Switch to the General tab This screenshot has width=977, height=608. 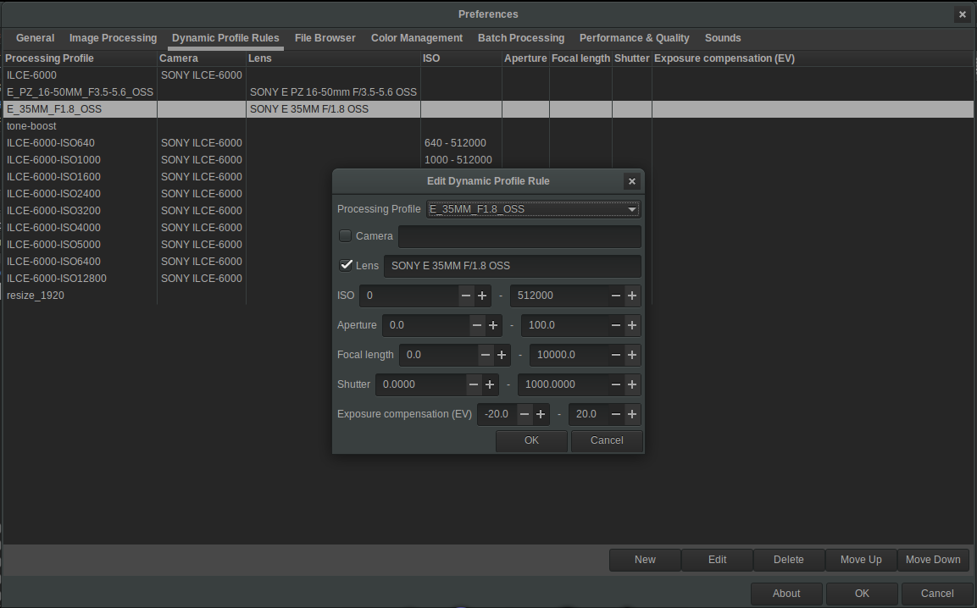[x=35, y=38]
